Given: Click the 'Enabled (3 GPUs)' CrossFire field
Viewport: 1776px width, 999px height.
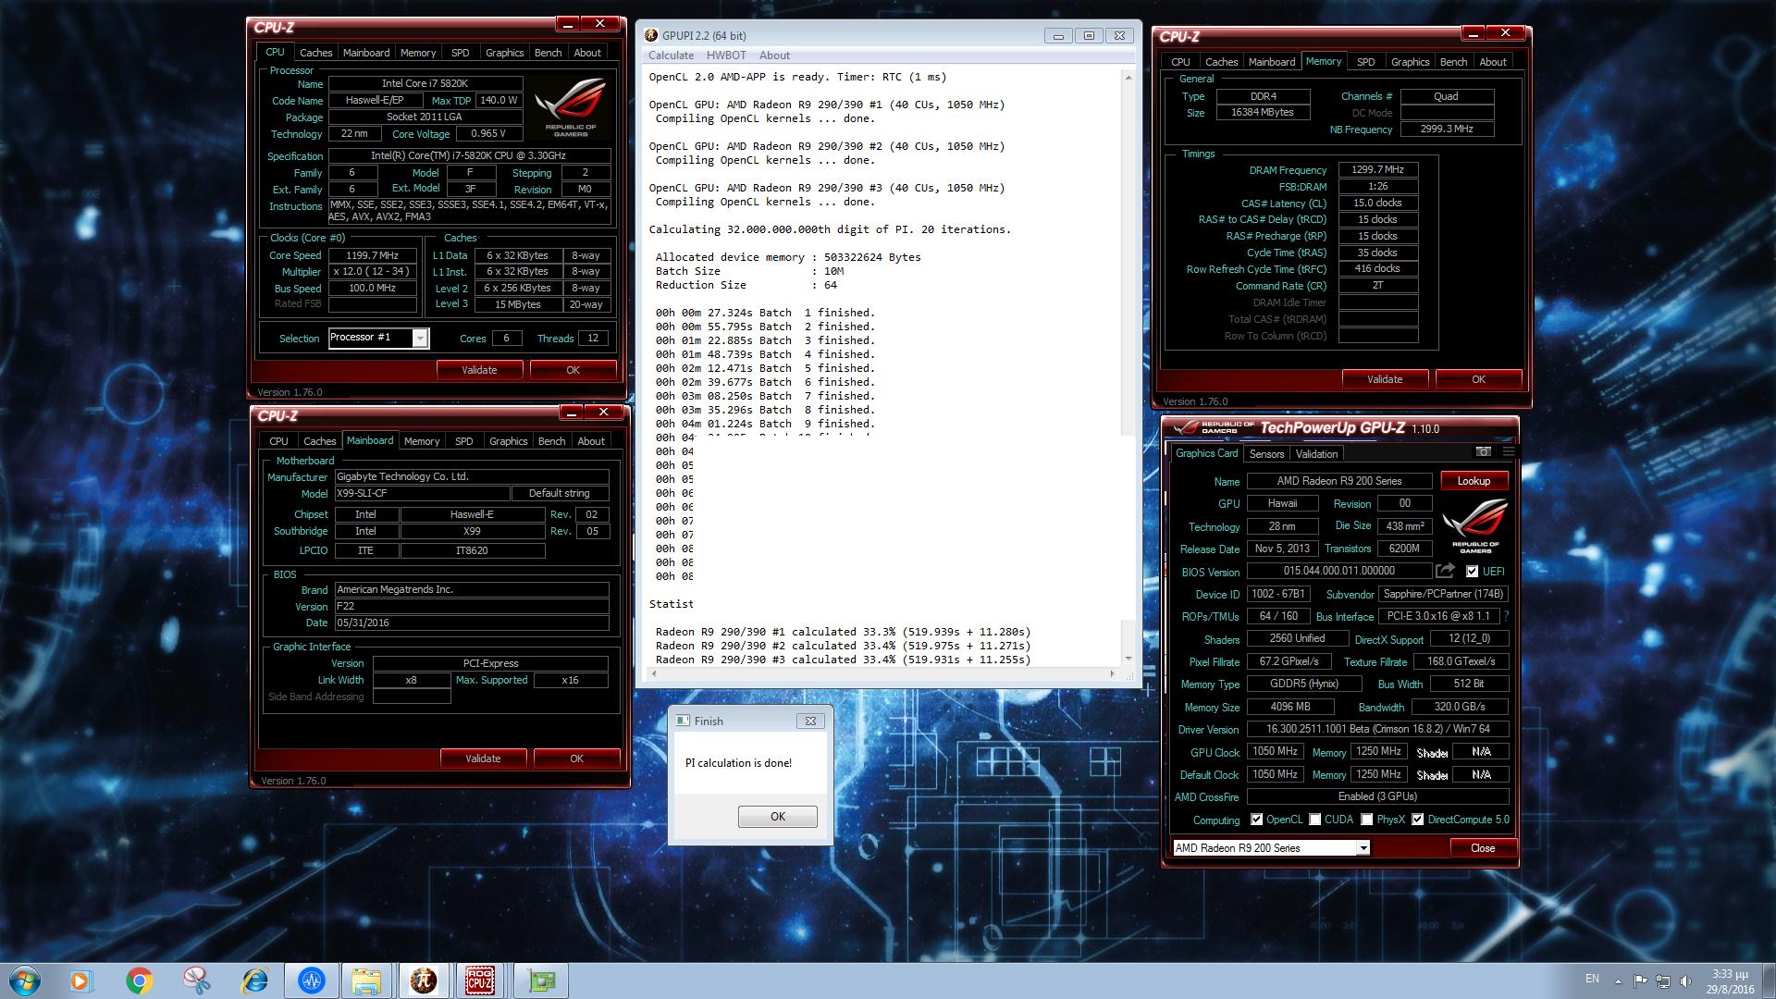Looking at the screenshot, I should click(1377, 796).
